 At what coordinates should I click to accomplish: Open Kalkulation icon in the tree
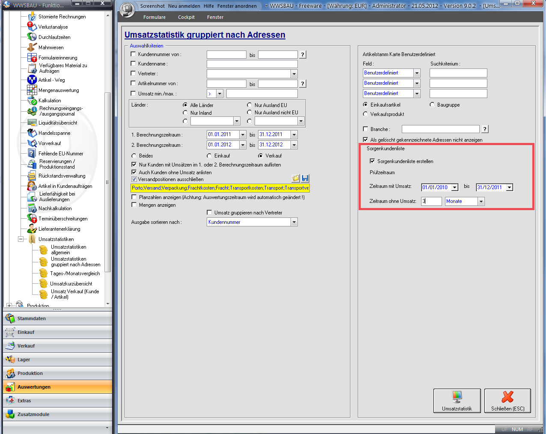tap(32, 101)
